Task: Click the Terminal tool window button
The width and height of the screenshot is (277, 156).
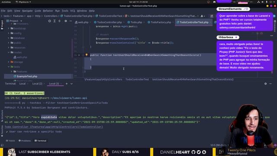Action: (x=40, y=141)
